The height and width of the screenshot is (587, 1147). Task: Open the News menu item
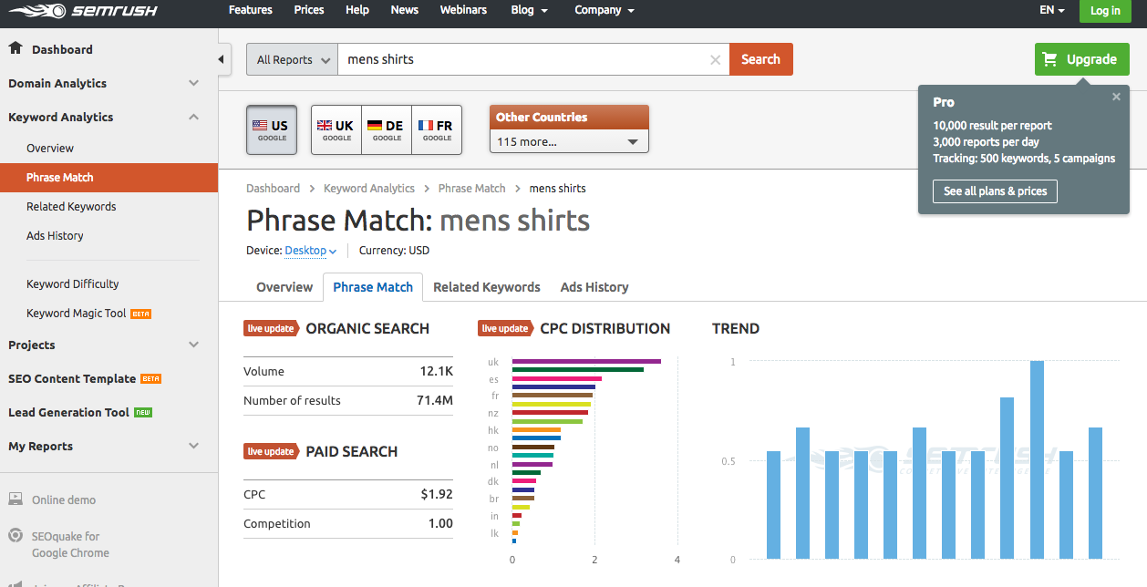click(404, 10)
